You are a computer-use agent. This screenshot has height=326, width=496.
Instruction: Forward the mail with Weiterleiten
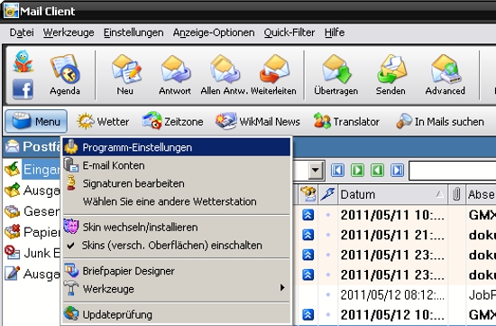pos(274,75)
